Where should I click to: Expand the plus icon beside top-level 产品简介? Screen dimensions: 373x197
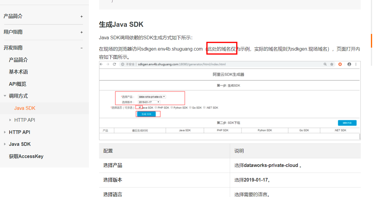81,17
